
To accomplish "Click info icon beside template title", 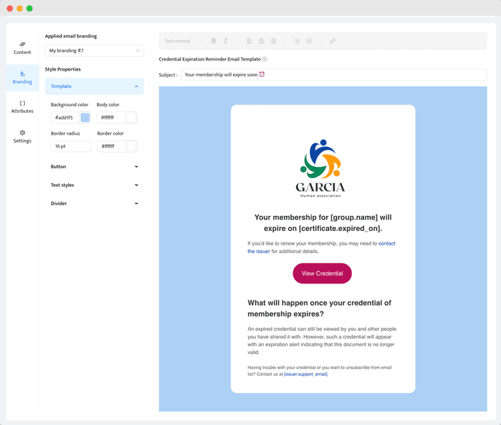I will [265, 59].
